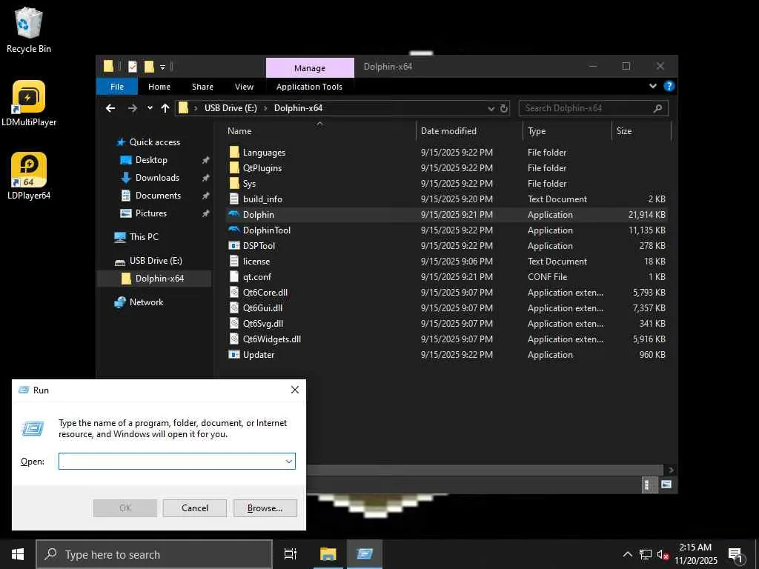This screenshot has height=569, width=759.
Task: Select the QtPlugins folder icon
Action: [233, 168]
